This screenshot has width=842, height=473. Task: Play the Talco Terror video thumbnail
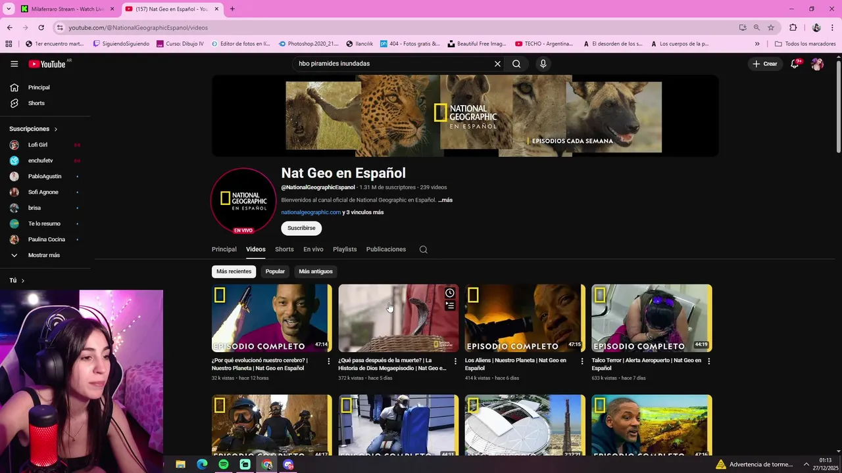651,318
